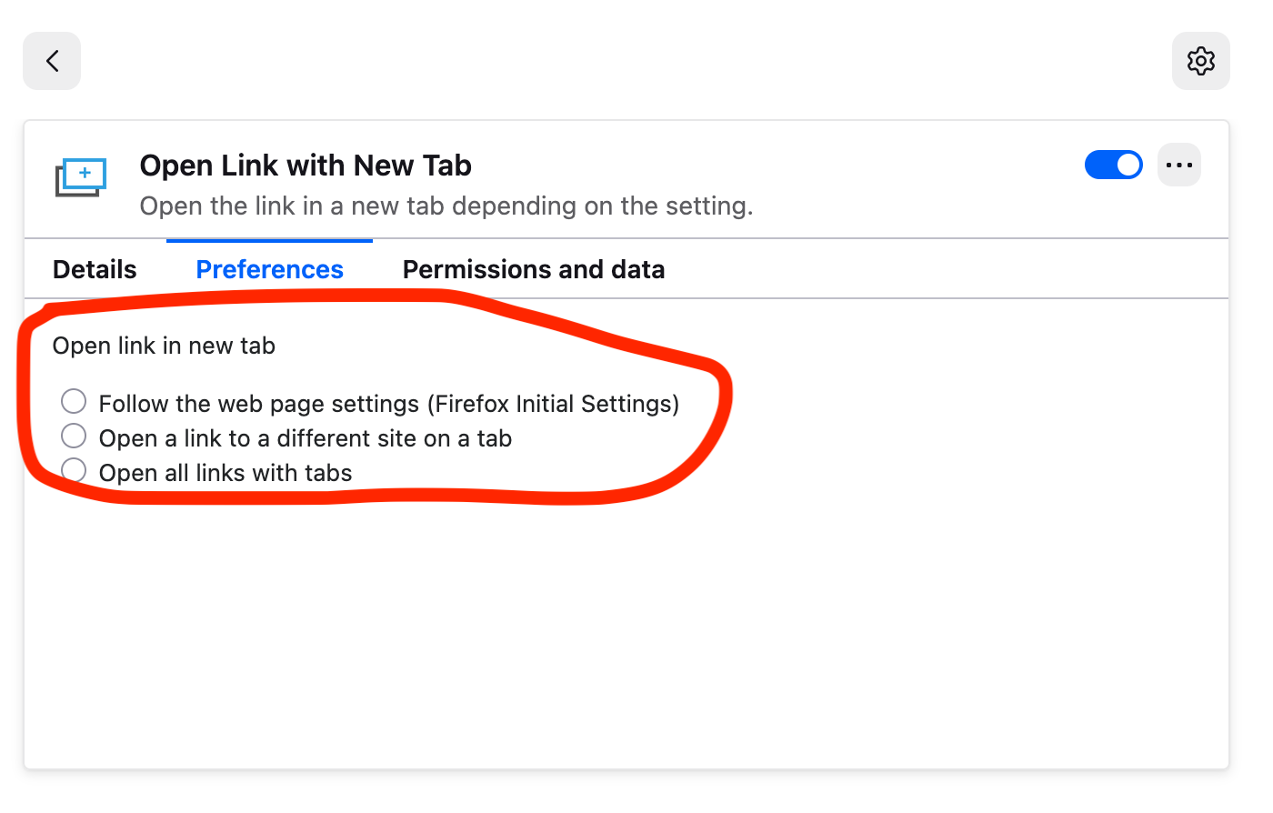Click the 'Open link in new tab' heading

(x=164, y=346)
